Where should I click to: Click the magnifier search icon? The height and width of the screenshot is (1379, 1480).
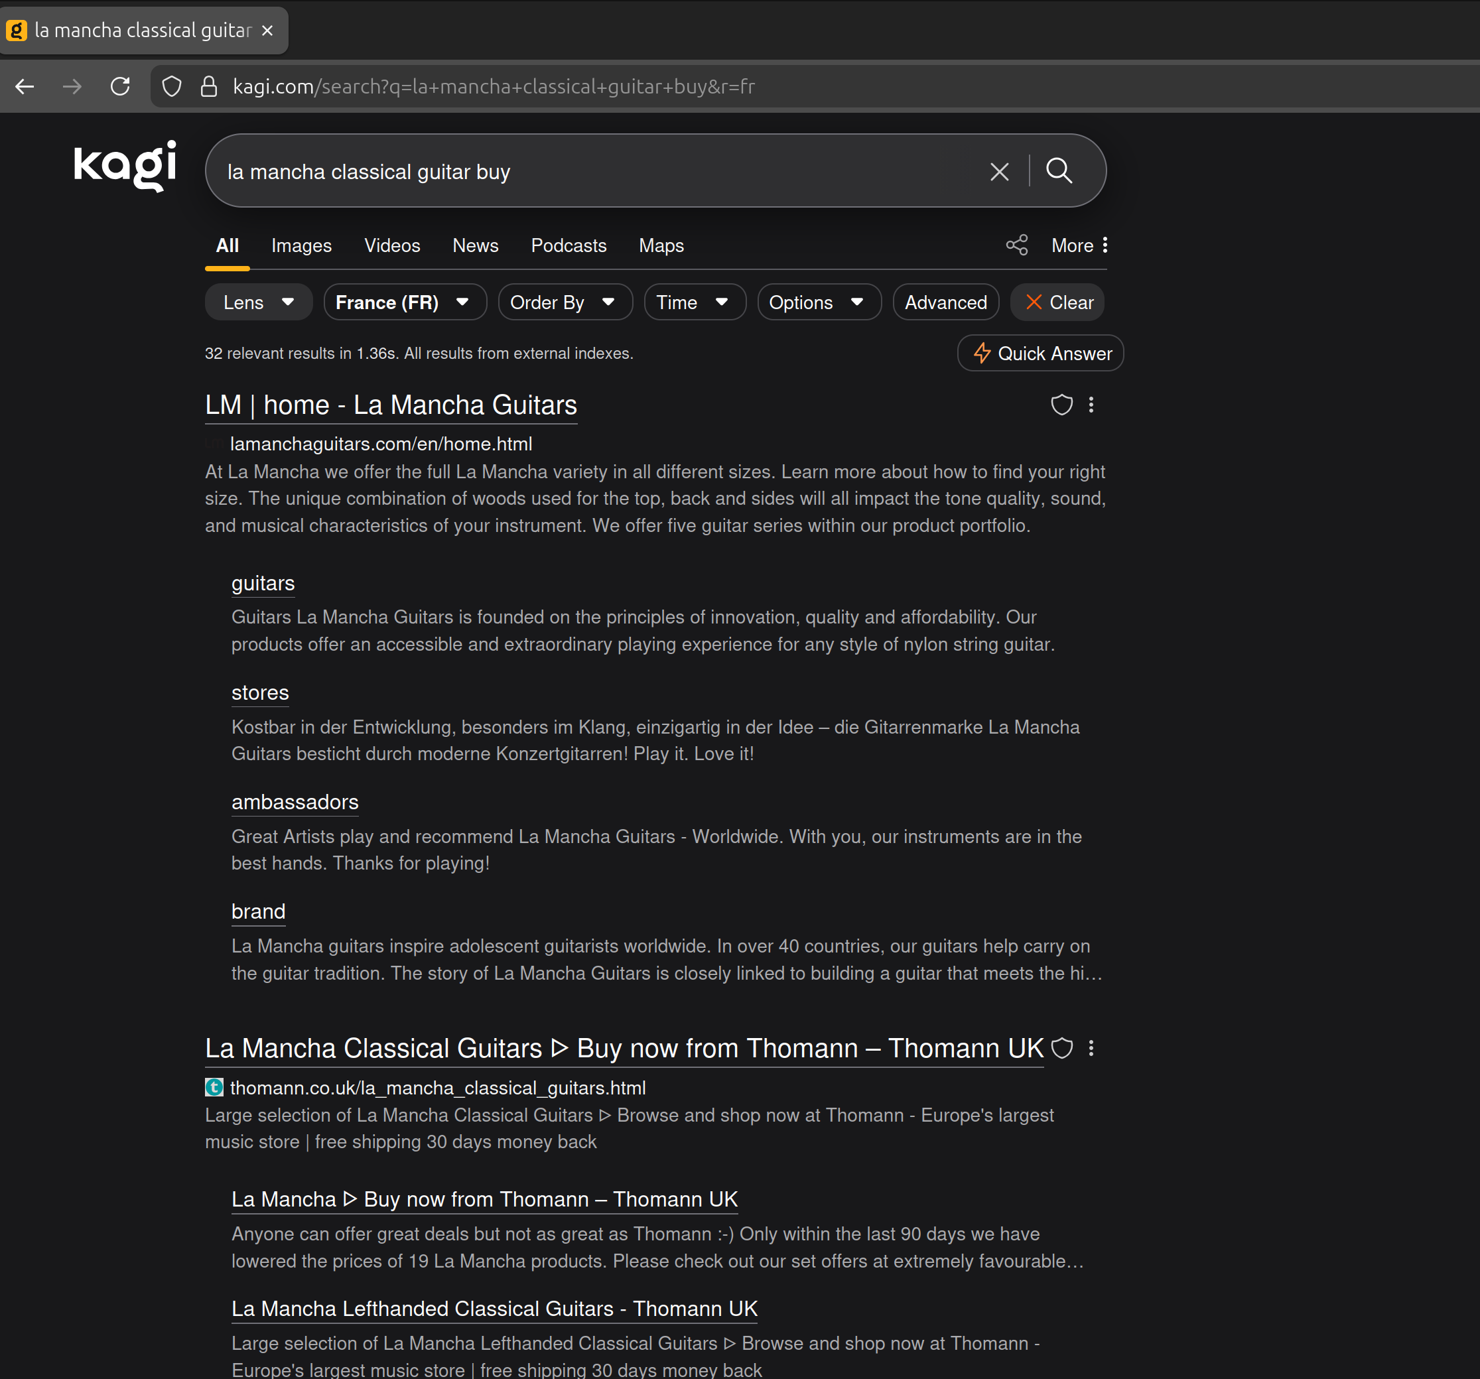[1059, 171]
